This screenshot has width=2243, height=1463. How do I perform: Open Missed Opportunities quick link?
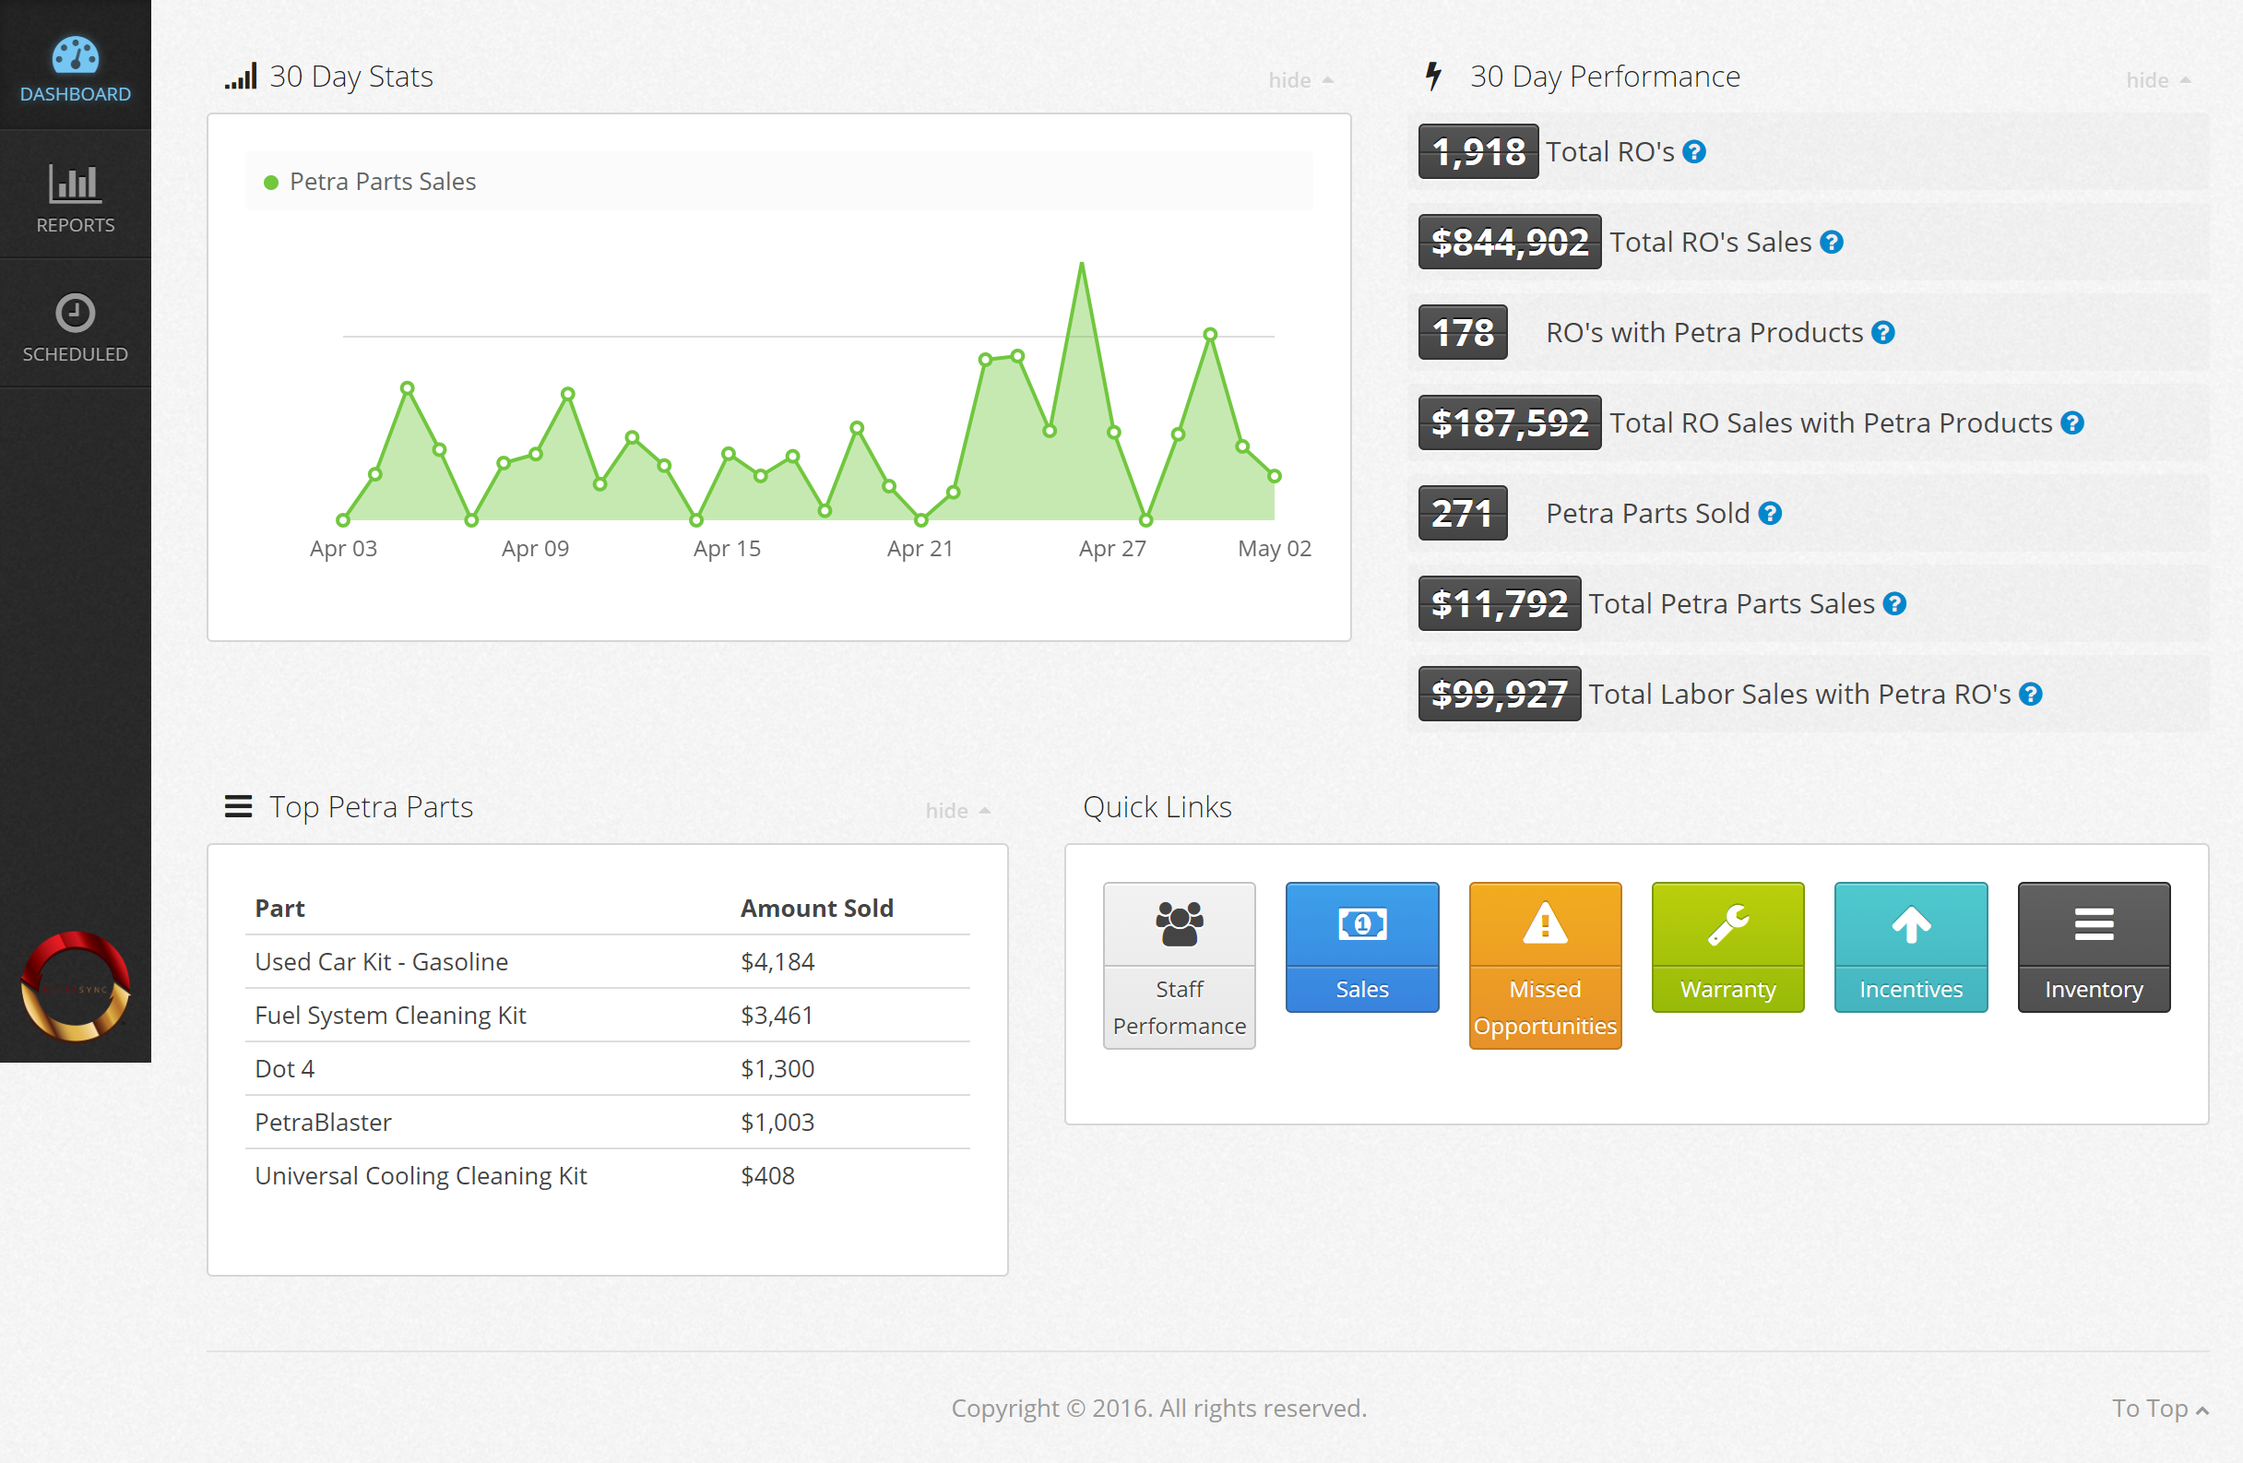[x=1545, y=964]
